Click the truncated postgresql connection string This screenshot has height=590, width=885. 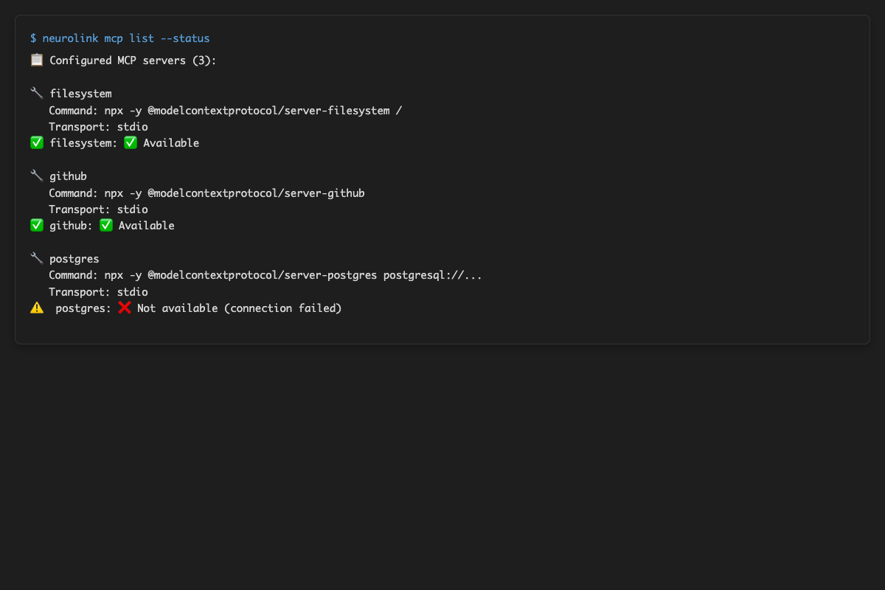(431, 274)
